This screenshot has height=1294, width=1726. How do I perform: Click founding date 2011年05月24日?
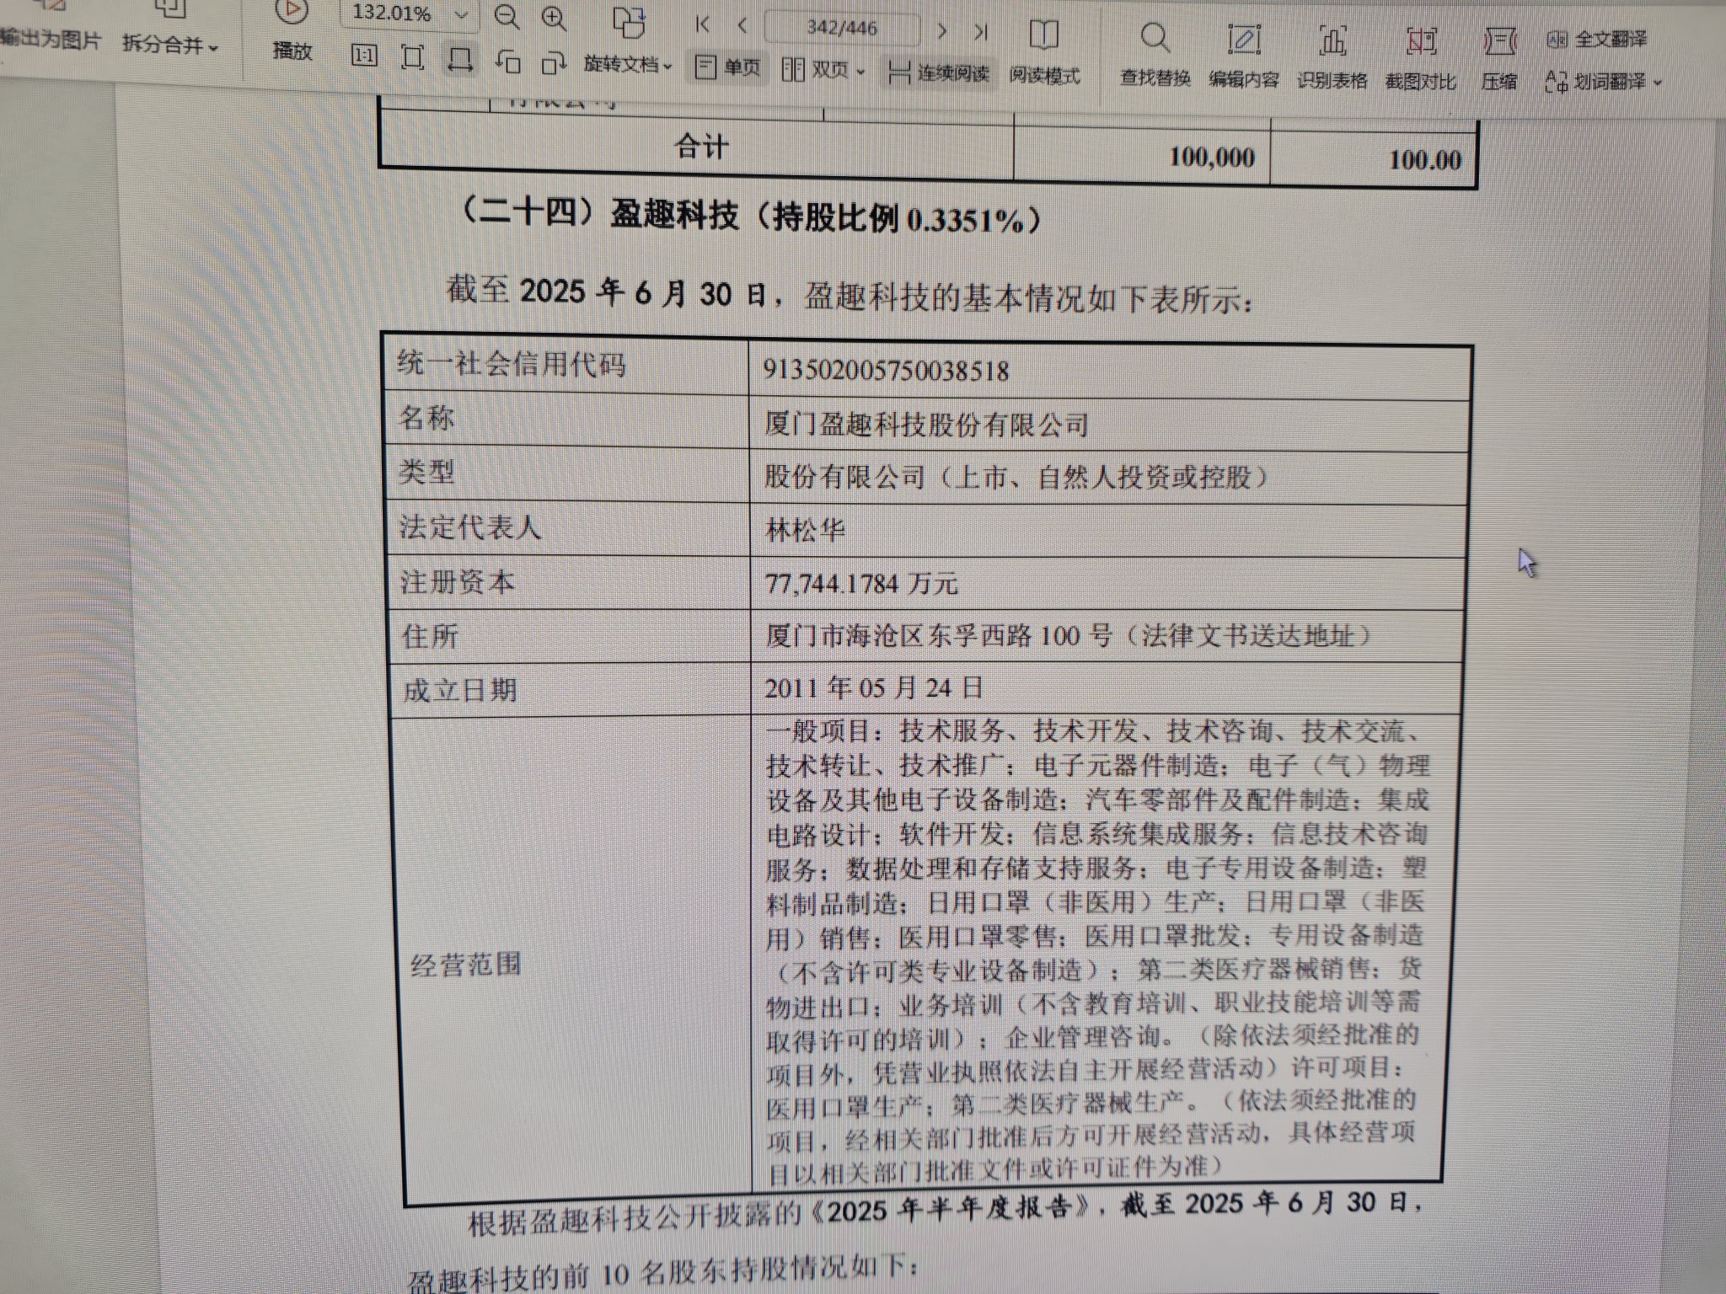[875, 688]
